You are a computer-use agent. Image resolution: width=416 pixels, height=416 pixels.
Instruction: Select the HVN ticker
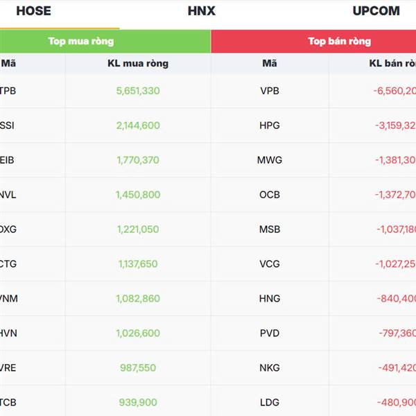[8, 333]
